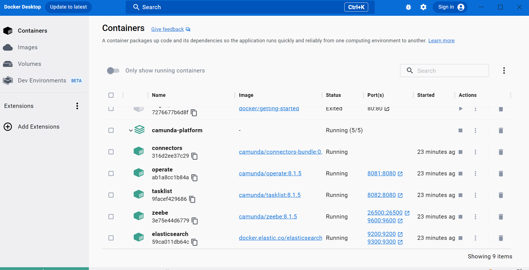The image size is (529, 270).
Task: Copy the connectors container ID 316d2ee37c29
Action: [195, 156]
